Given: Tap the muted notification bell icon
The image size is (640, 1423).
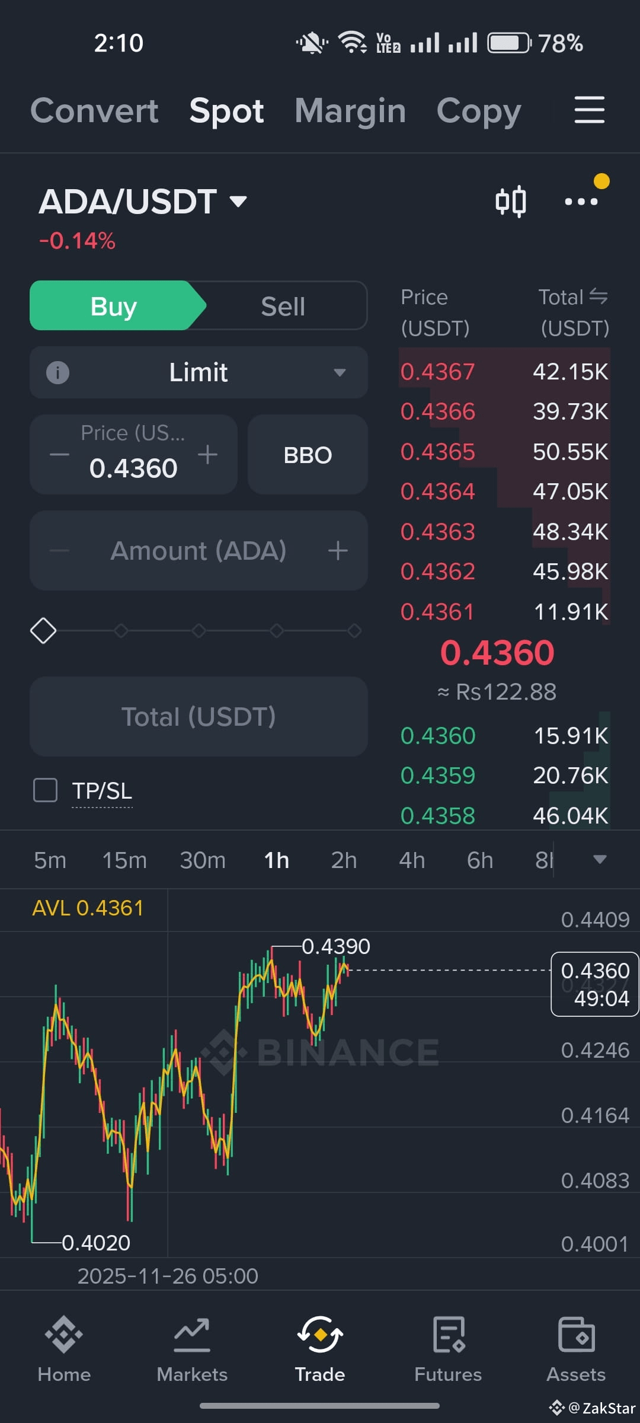Looking at the screenshot, I should click(x=312, y=43).
